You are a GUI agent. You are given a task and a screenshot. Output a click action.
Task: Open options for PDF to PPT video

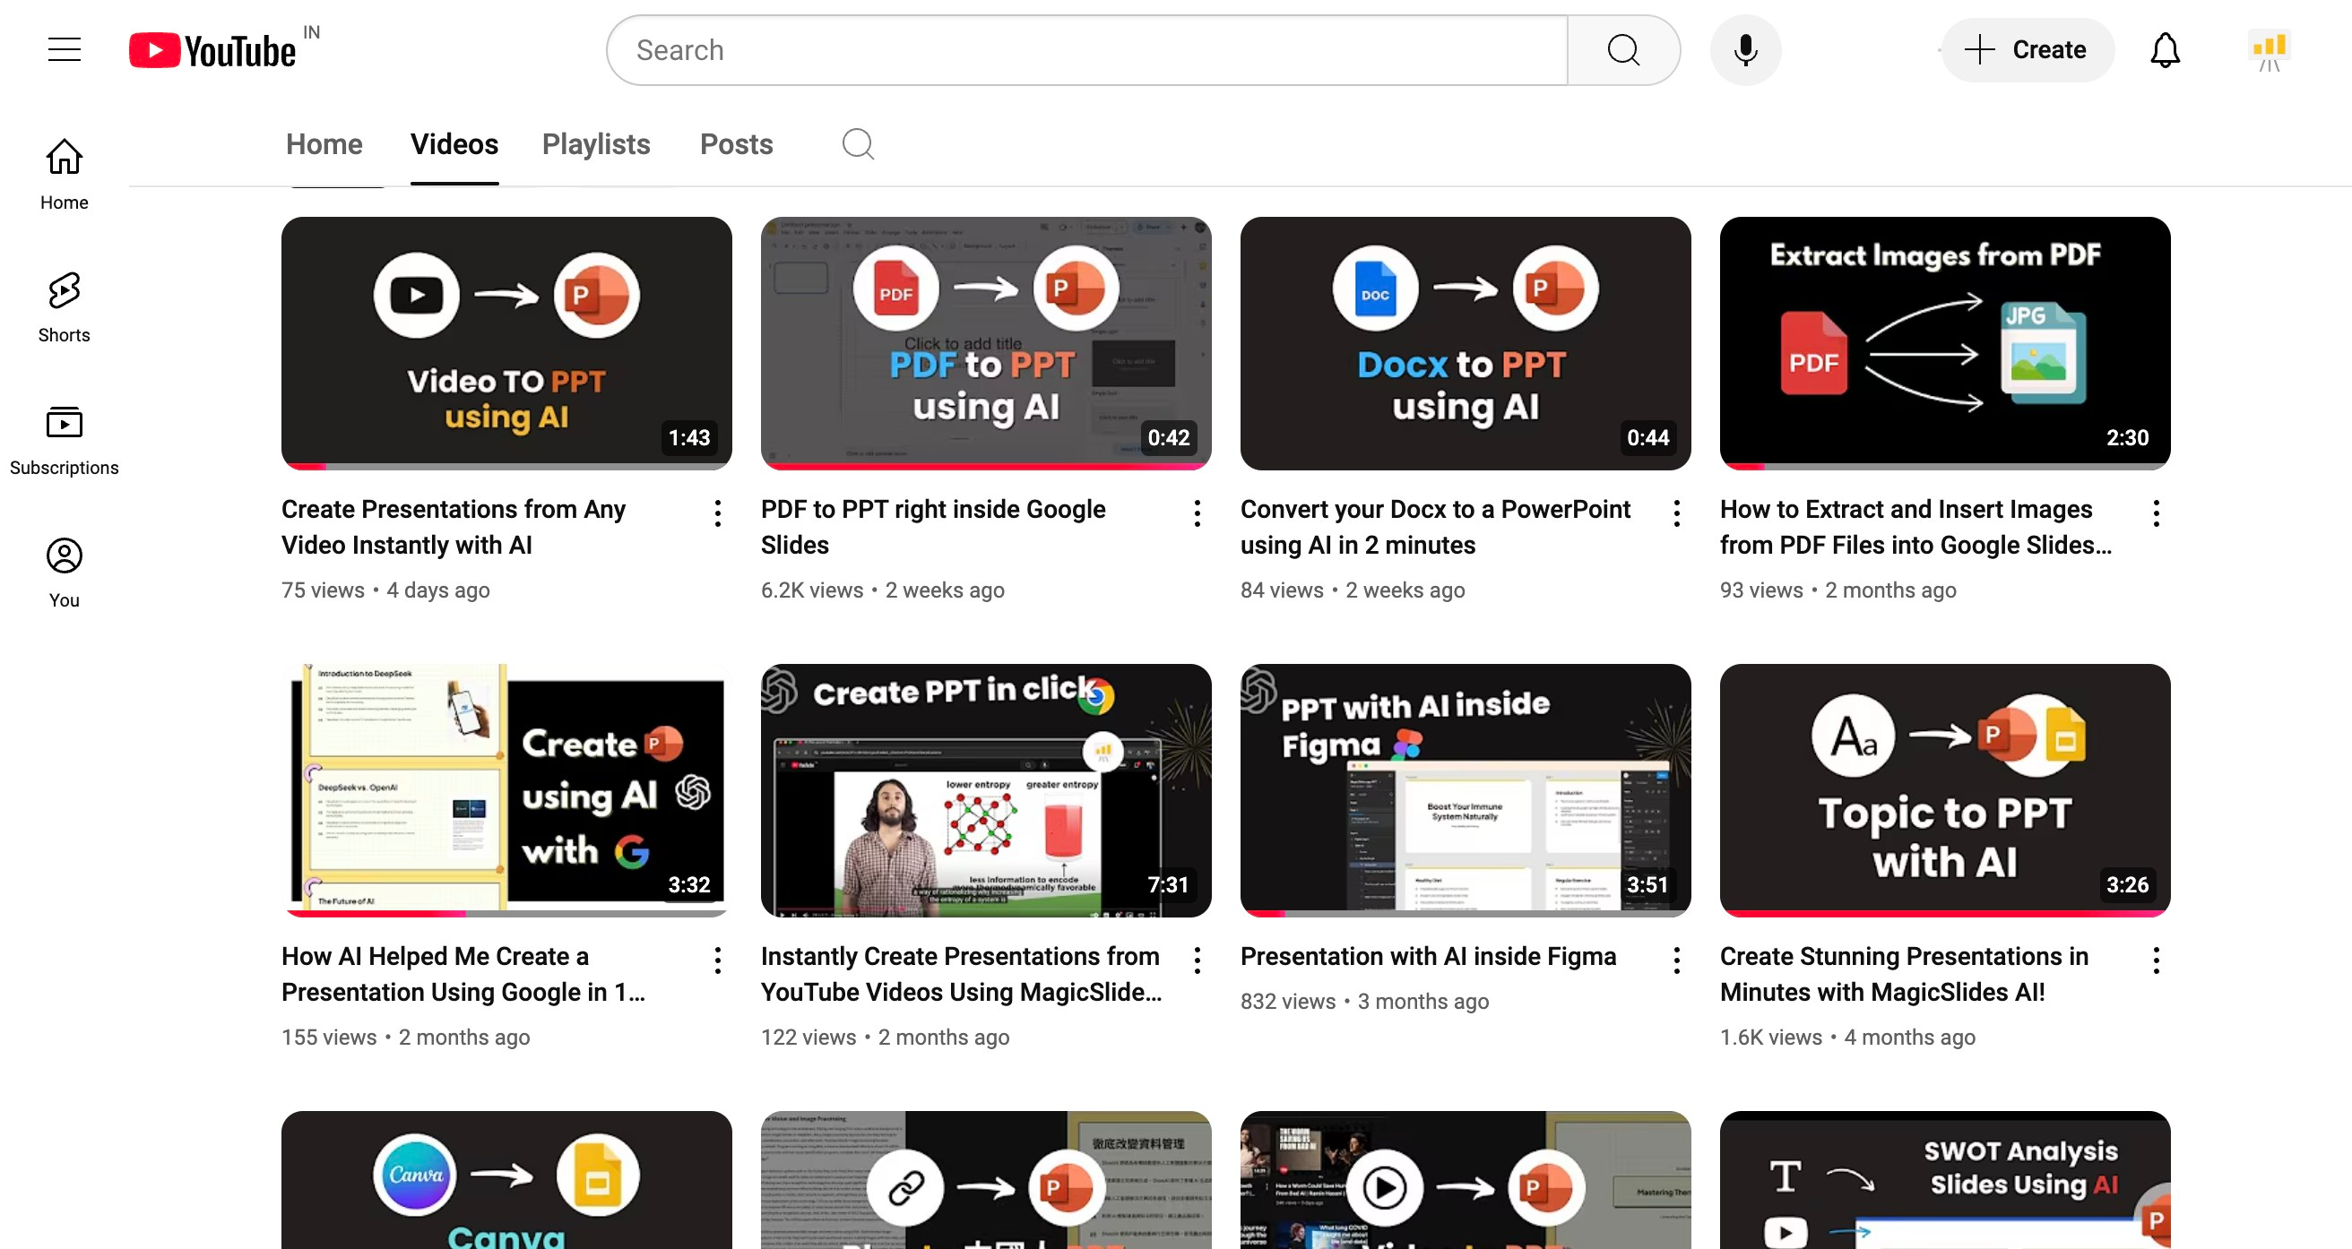coord(1196,513)
